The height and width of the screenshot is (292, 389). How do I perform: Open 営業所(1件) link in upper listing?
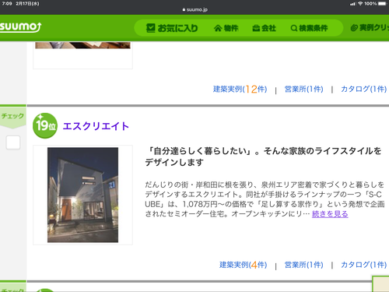[x=303, y=89]
